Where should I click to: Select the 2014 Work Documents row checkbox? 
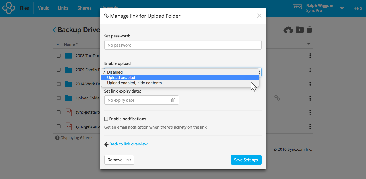pyautogui.click(x=59, y=84)
